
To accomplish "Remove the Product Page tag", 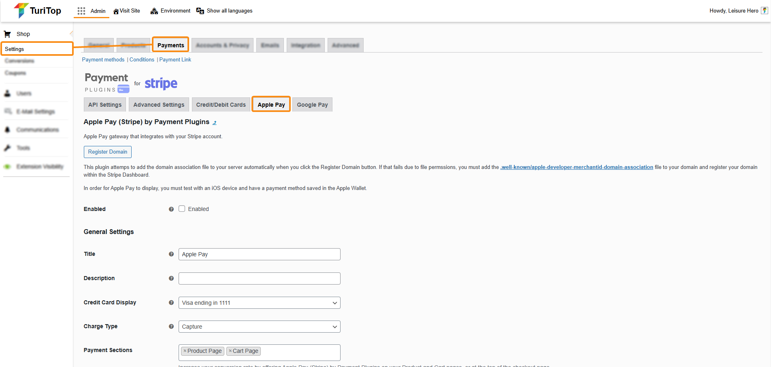I will 185,351.
